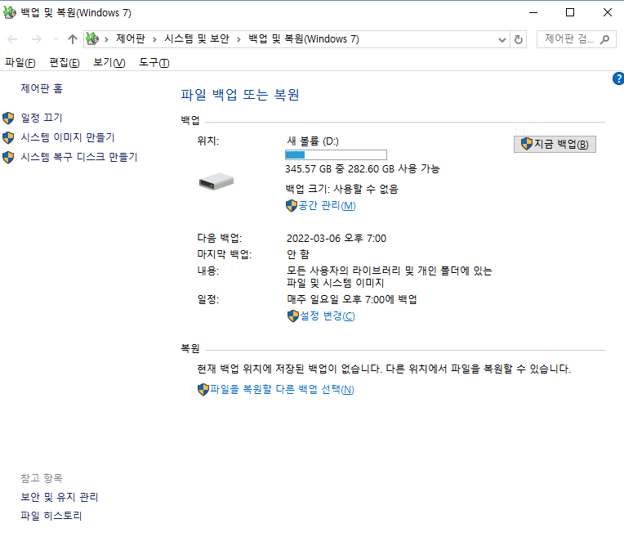Select text 345.57 GB 중 282.60 GB 사용 가능
624x537 pixels.
(x=362, y=169)
